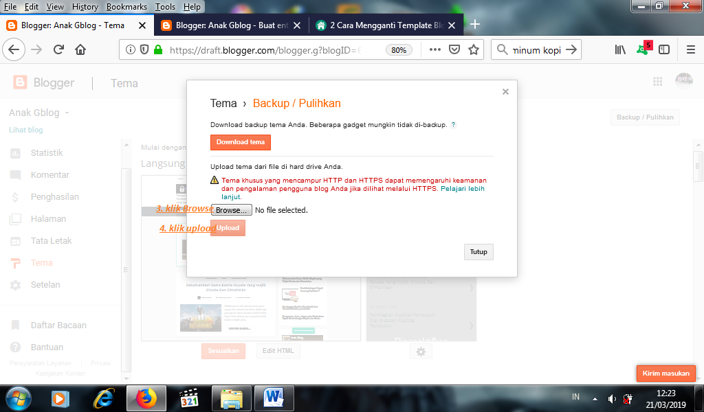Open Firefox hamburger menu
704x412 pixels.
(691, 49)
